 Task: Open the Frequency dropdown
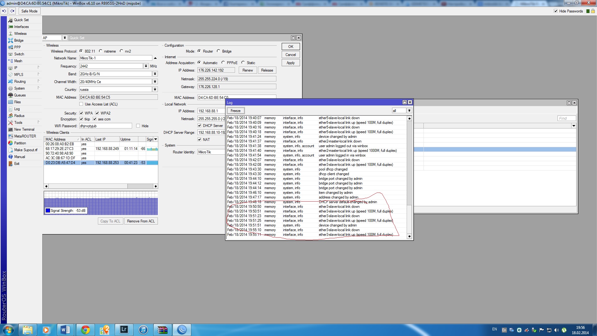[146, 66]
